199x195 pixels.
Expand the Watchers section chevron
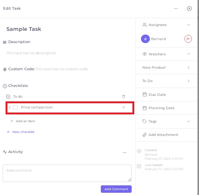pyautogui.click(x=189, y=54)
